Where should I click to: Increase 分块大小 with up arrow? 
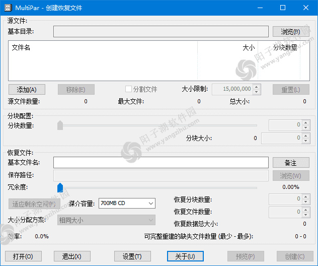(305, 136)
